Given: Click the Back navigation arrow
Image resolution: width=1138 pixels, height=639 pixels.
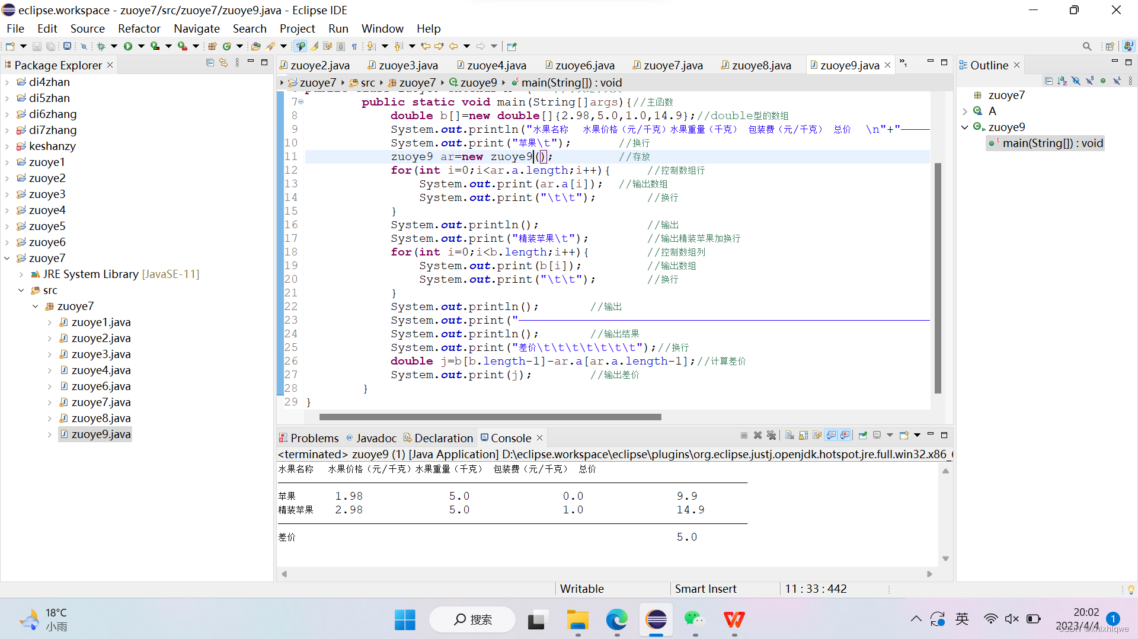Looking at the screenshot, I should (x=453, y=46).
